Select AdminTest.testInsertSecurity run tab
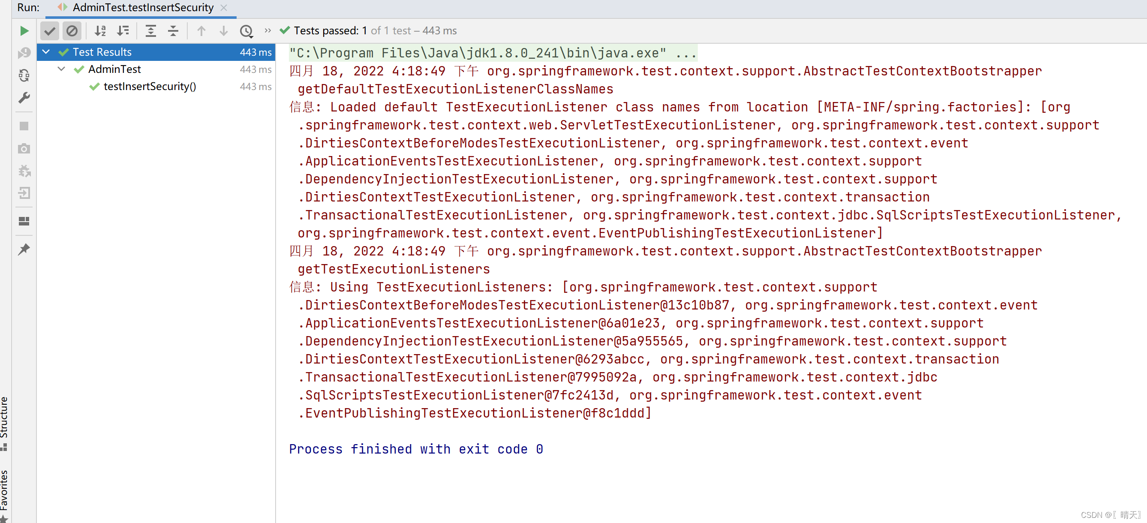This screenshot has width=1147, height=523. (x=142, y=8)
